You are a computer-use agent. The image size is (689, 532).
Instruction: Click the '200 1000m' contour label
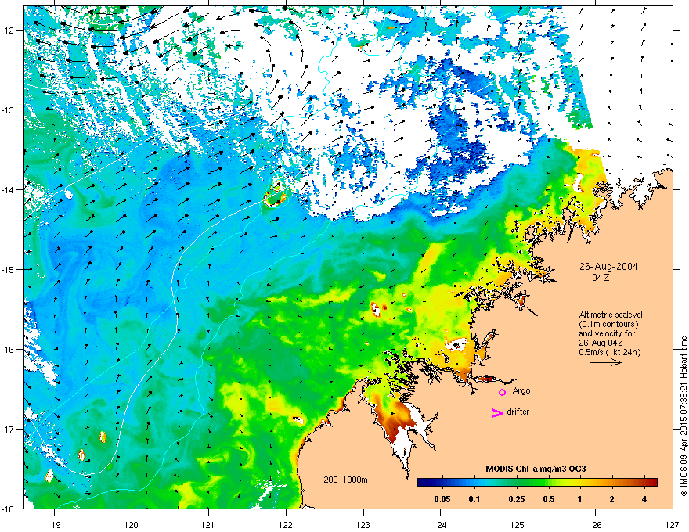point(345,480)
